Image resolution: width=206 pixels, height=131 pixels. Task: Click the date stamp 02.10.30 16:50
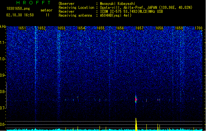click(x=20, y=15)
